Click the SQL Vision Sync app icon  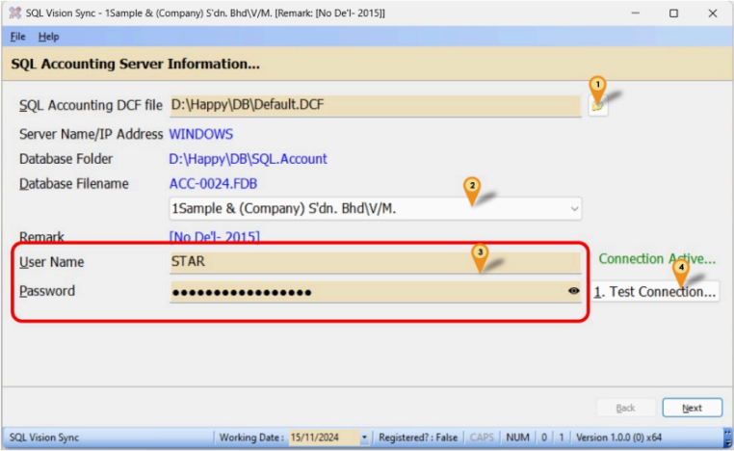pyautogui.click(x=15, y=13)
